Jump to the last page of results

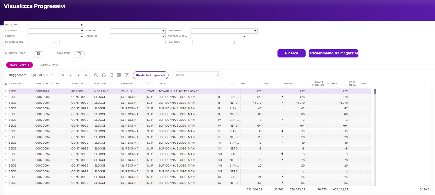(x=86, y=75)
